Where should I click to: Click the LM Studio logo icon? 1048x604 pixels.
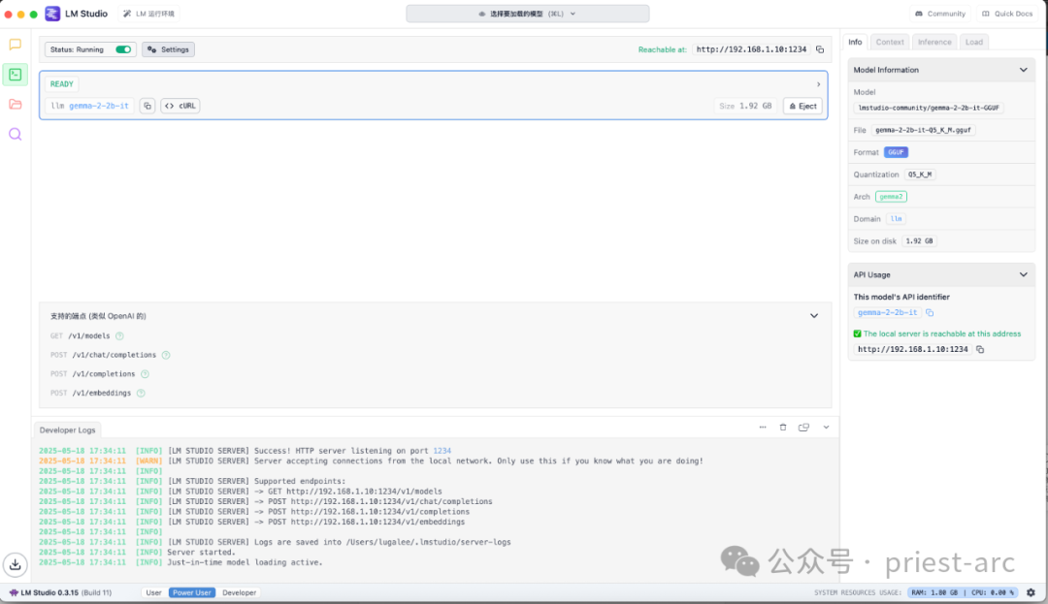coord(52,14)
